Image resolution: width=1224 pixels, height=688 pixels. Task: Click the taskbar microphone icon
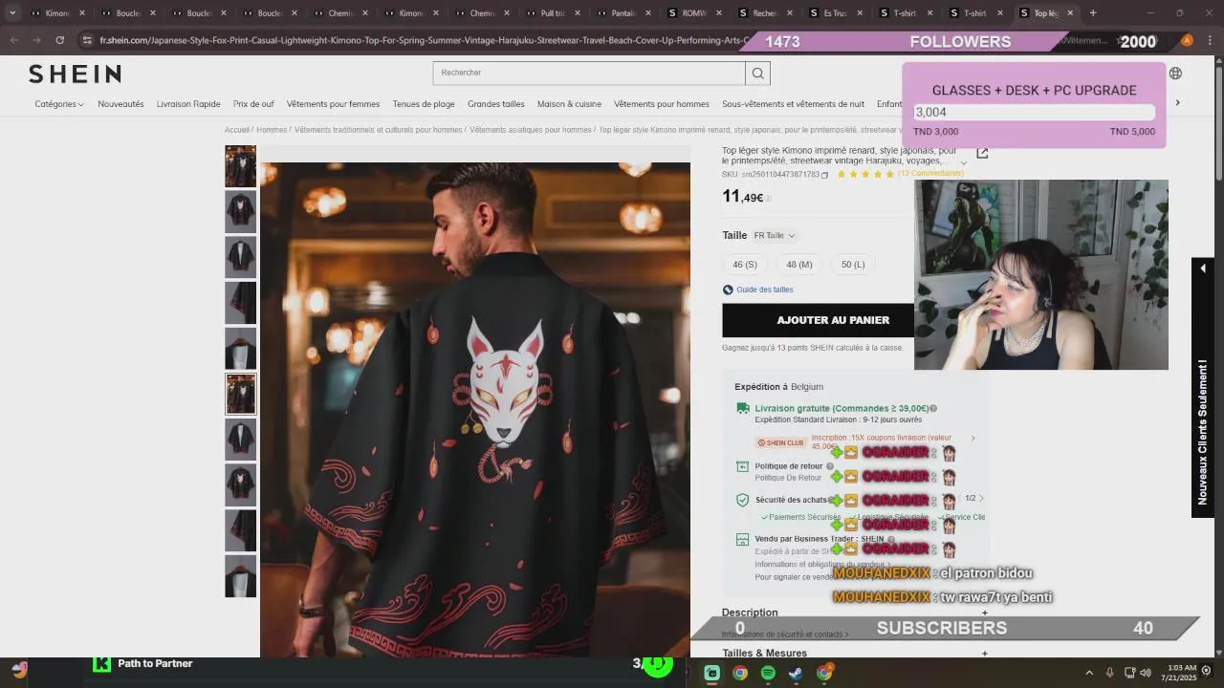tap(1109, 673)
